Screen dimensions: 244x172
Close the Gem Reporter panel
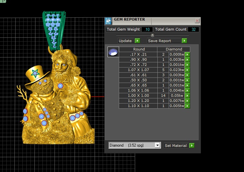[x=197, y=21]
